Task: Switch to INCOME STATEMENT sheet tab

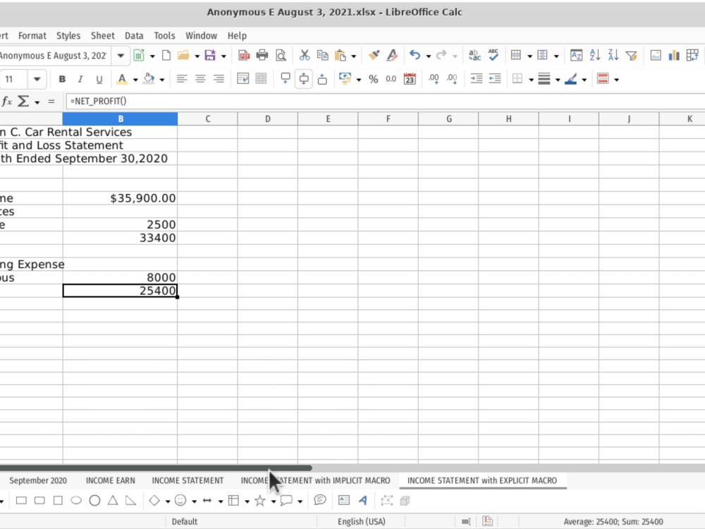Action: [x=188, y=480]
